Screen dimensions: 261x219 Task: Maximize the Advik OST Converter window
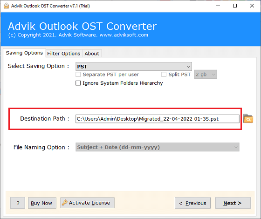235,6
